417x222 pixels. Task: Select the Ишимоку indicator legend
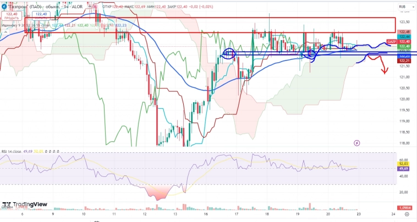coord(25,25)
